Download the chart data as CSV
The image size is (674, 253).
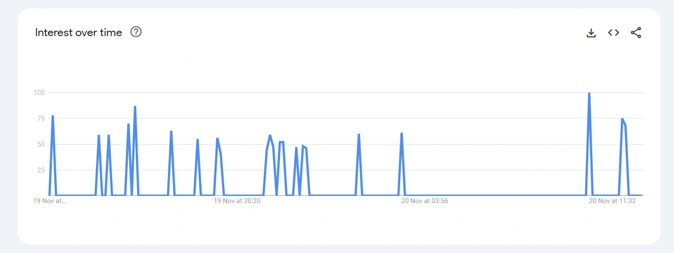pyautogui.click(x=591, y=33)
